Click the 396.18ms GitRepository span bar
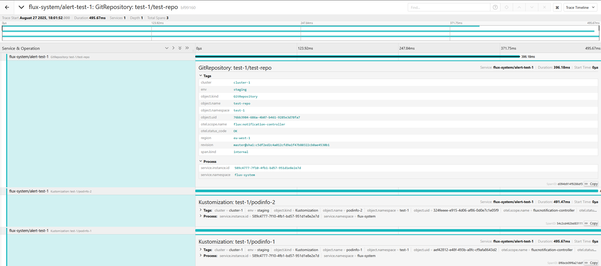The image size is (601, 266). pos(357,57)
